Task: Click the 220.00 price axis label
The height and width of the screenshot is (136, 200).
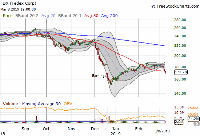Action: [x=180, y=46]
